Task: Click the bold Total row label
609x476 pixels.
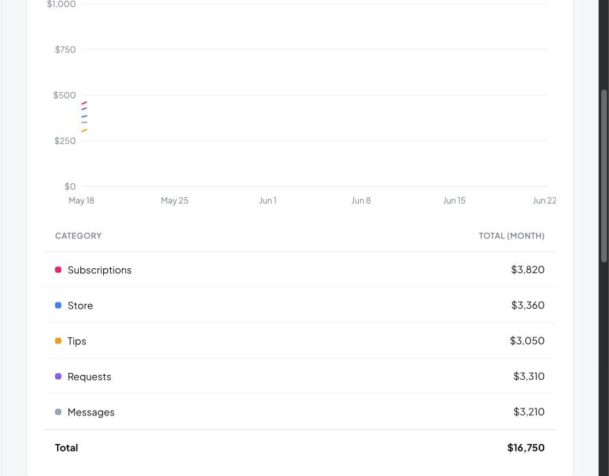Action: [x=66, y=447]
